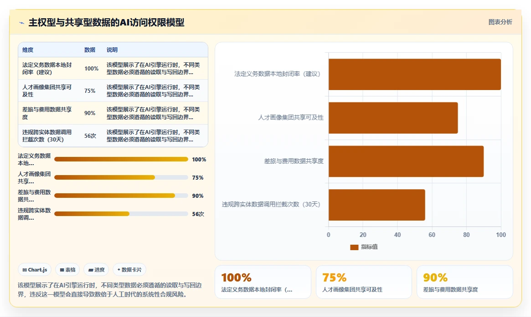Click chart axis label 差旅与费用数据共享度
Screen dimensions: 531x317
pyautogui.click(x=294, y=161)
